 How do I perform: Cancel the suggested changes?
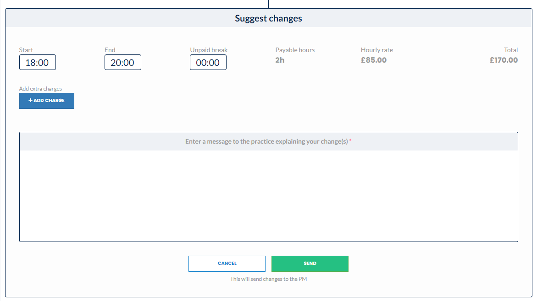point(227,263)
